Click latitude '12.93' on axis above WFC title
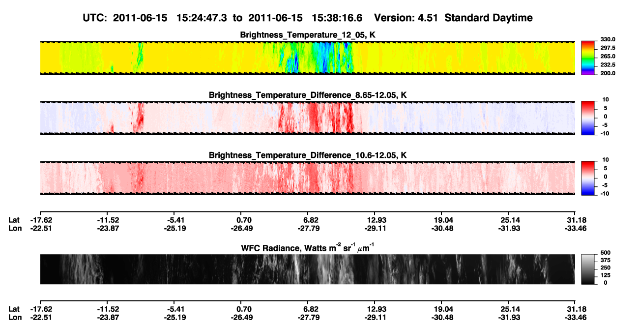 pos(375,220)
